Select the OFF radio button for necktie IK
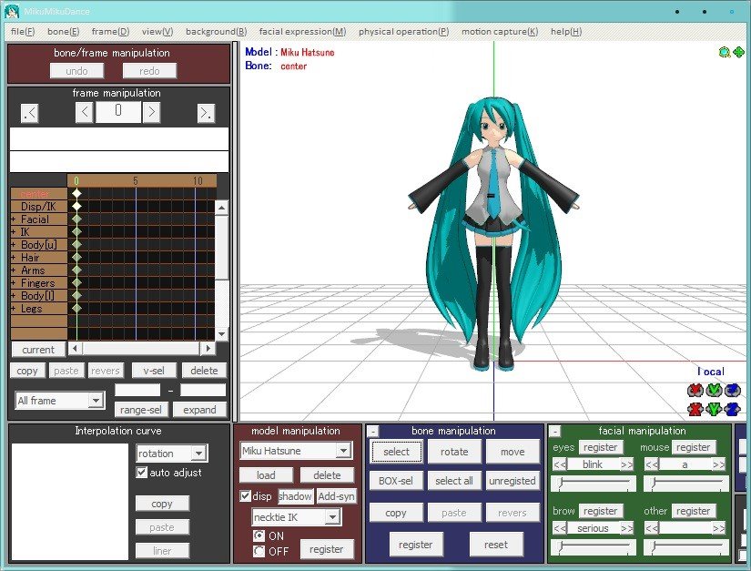The height and width of the screenshot is (571, 751). [x=259, y=551]
